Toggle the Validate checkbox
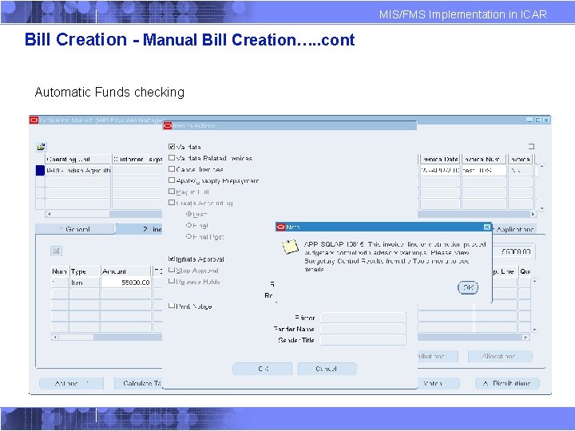Screen dimensions: 575x431 171,147
